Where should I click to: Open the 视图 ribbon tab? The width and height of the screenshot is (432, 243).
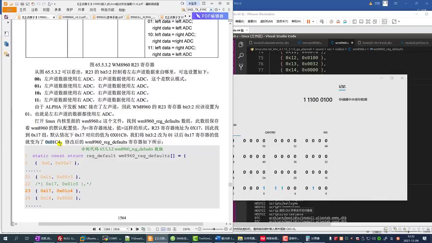pos(46,10)
